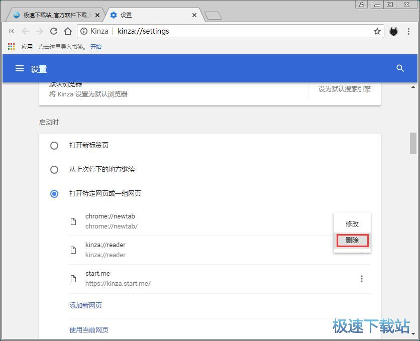
Task: Open a new tab with the tab button
Action: pyautogui.click(x=213, y=16)
